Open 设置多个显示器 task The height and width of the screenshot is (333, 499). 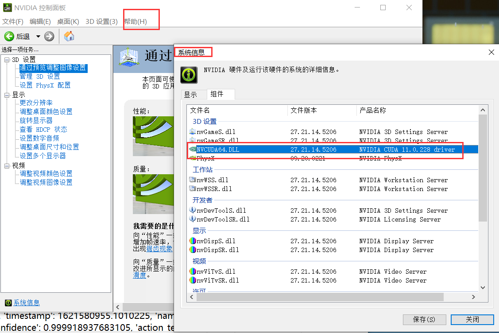click(43, 156)
